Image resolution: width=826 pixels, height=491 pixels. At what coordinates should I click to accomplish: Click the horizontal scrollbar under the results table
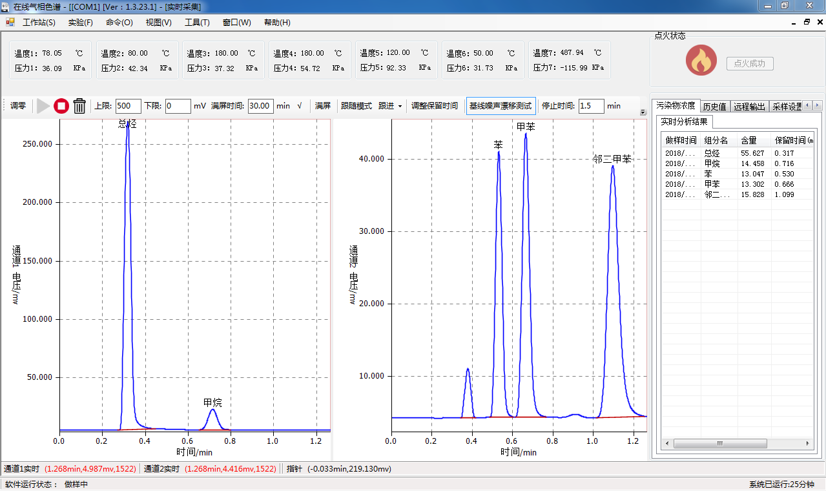coord(720,443)
